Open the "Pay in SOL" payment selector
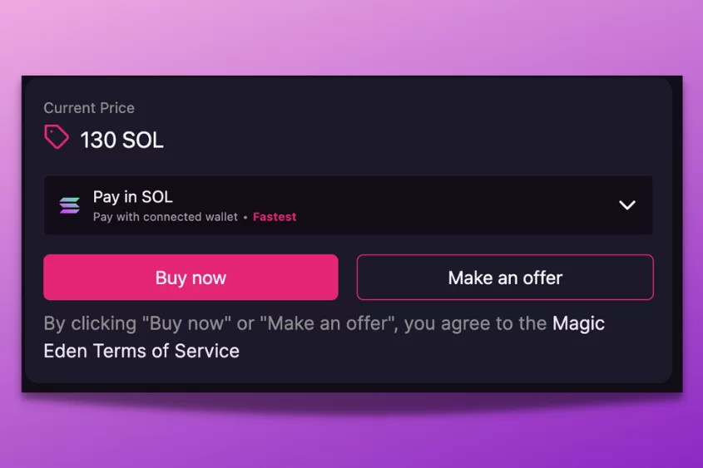 point(133,197)
